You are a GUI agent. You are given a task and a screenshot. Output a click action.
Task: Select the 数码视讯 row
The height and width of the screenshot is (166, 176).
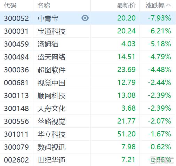click(88, 147)
